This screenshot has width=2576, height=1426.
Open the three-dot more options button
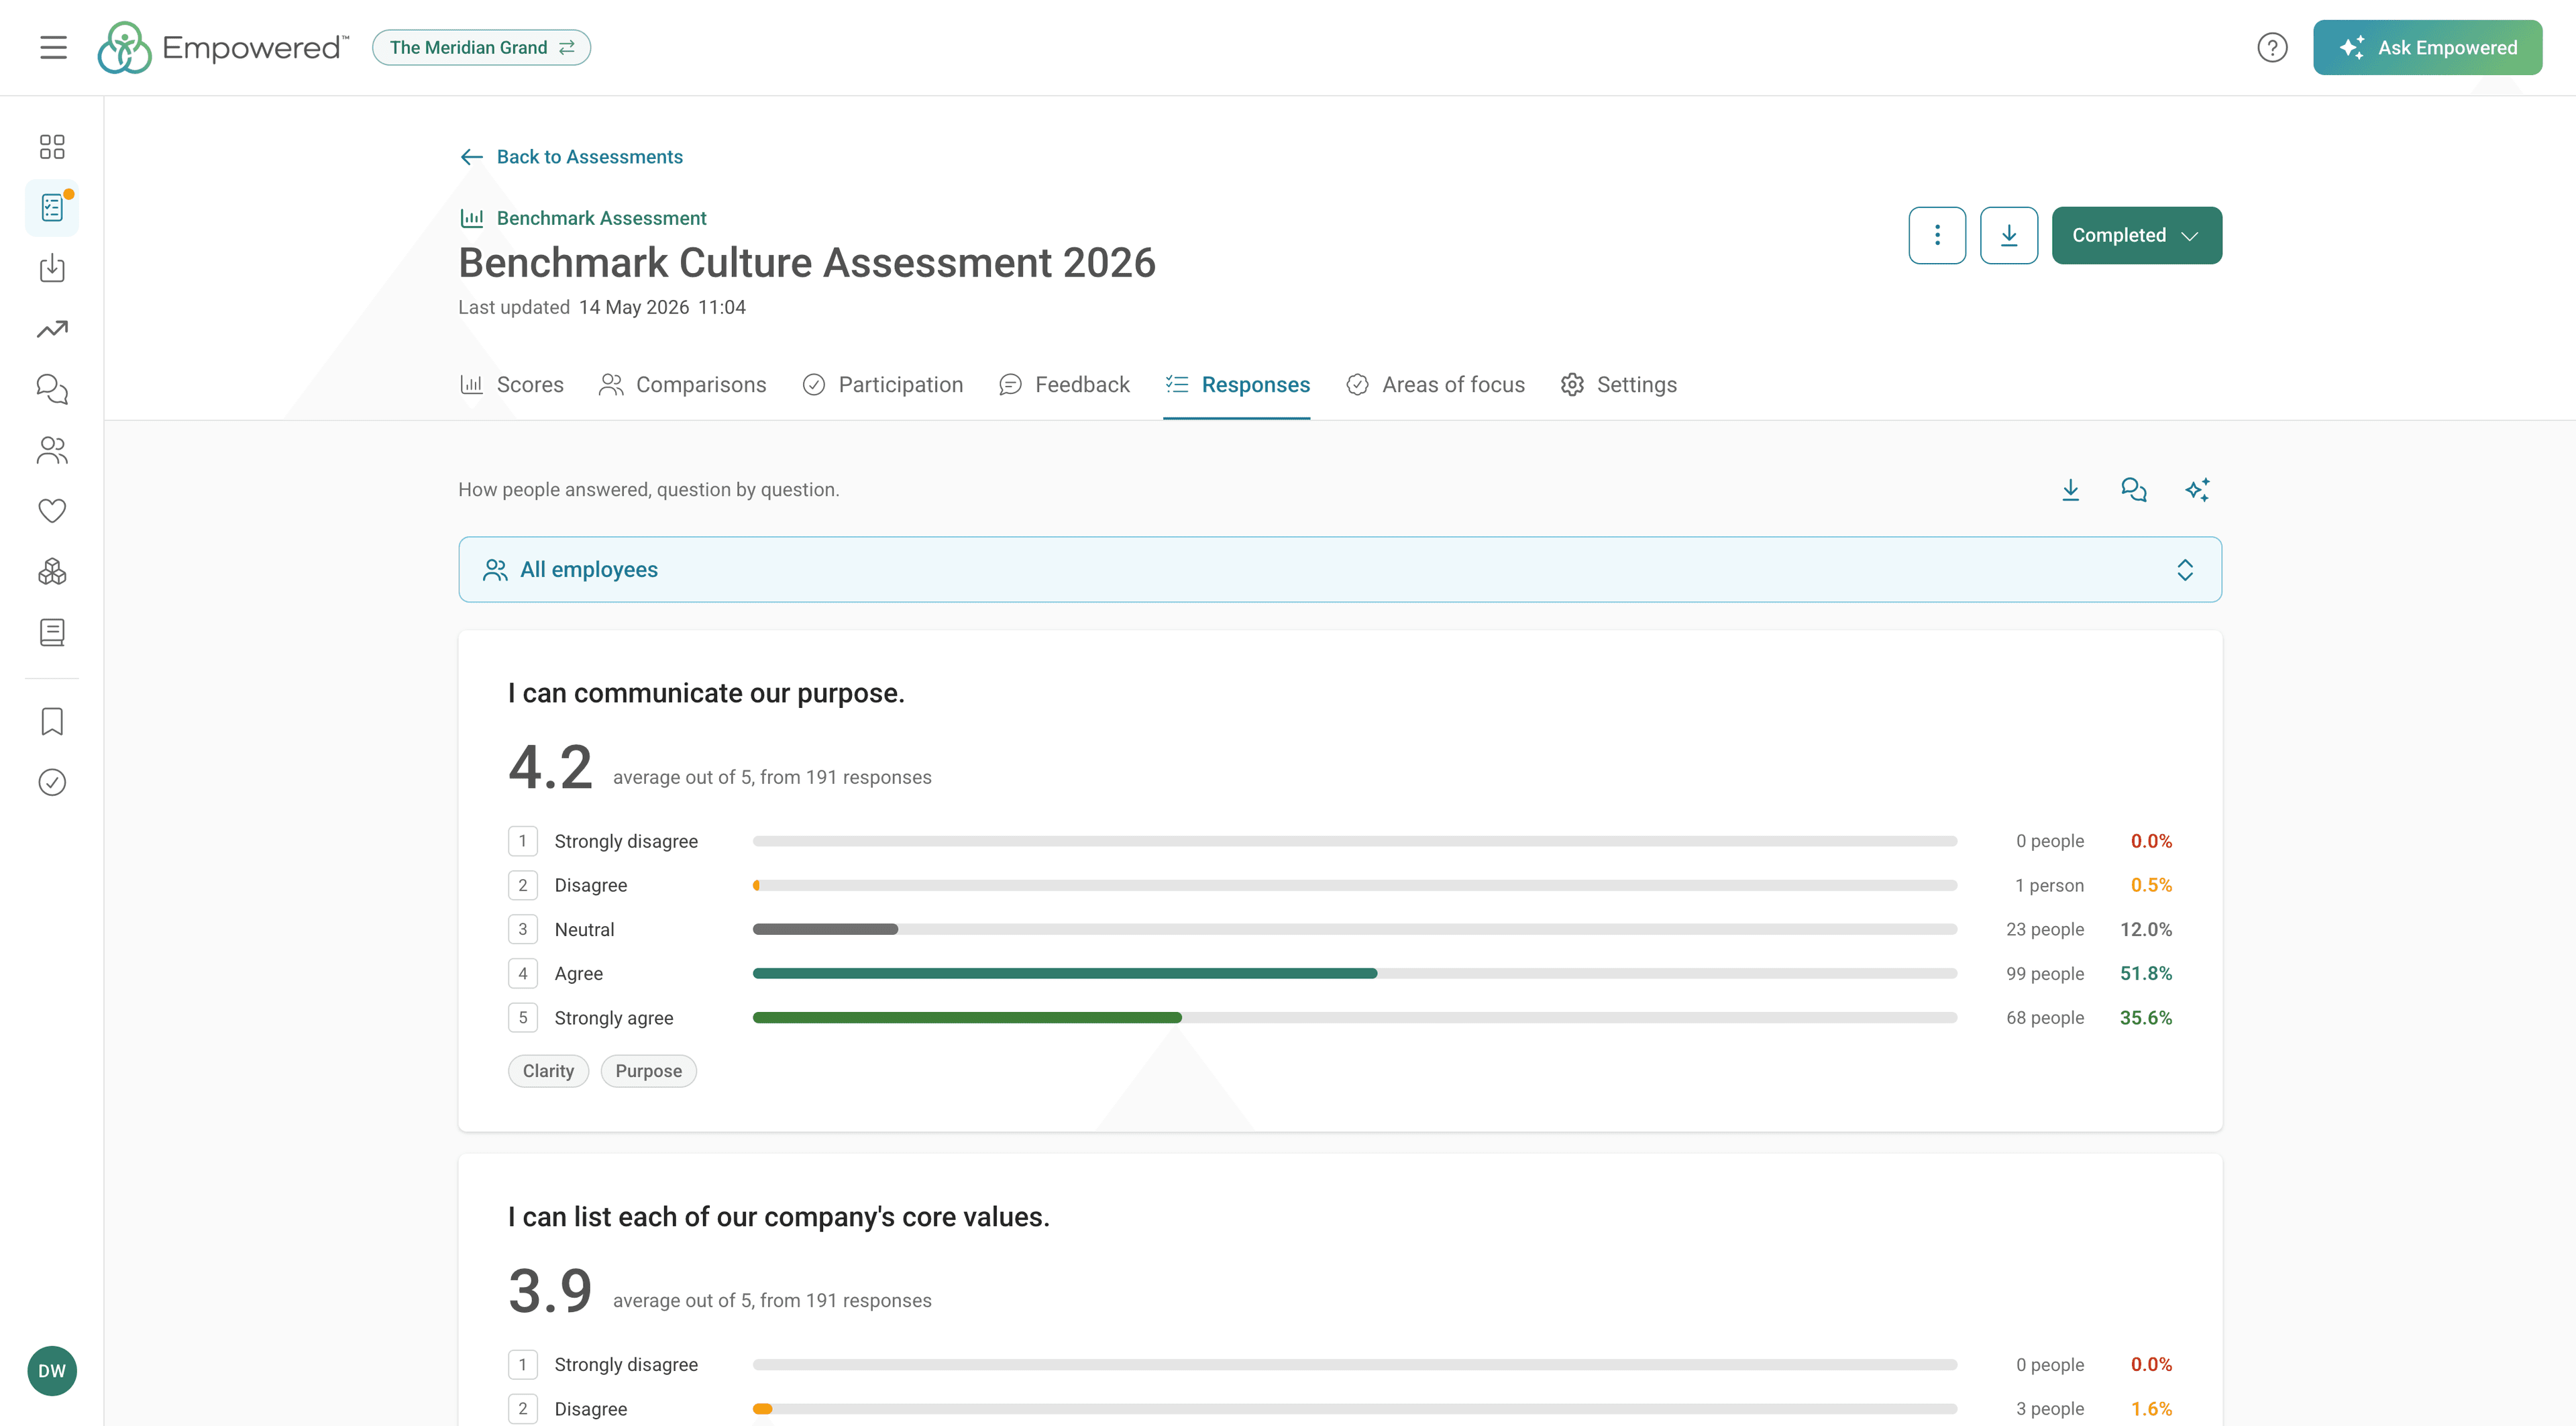(x=1937, y=235)
